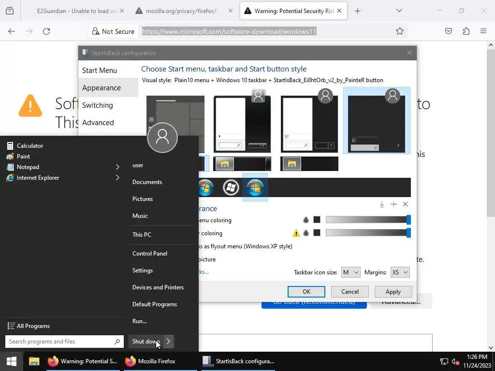
Task: Select the highlighted Ei8htOrb start button
Action: (x=255, y=187)
